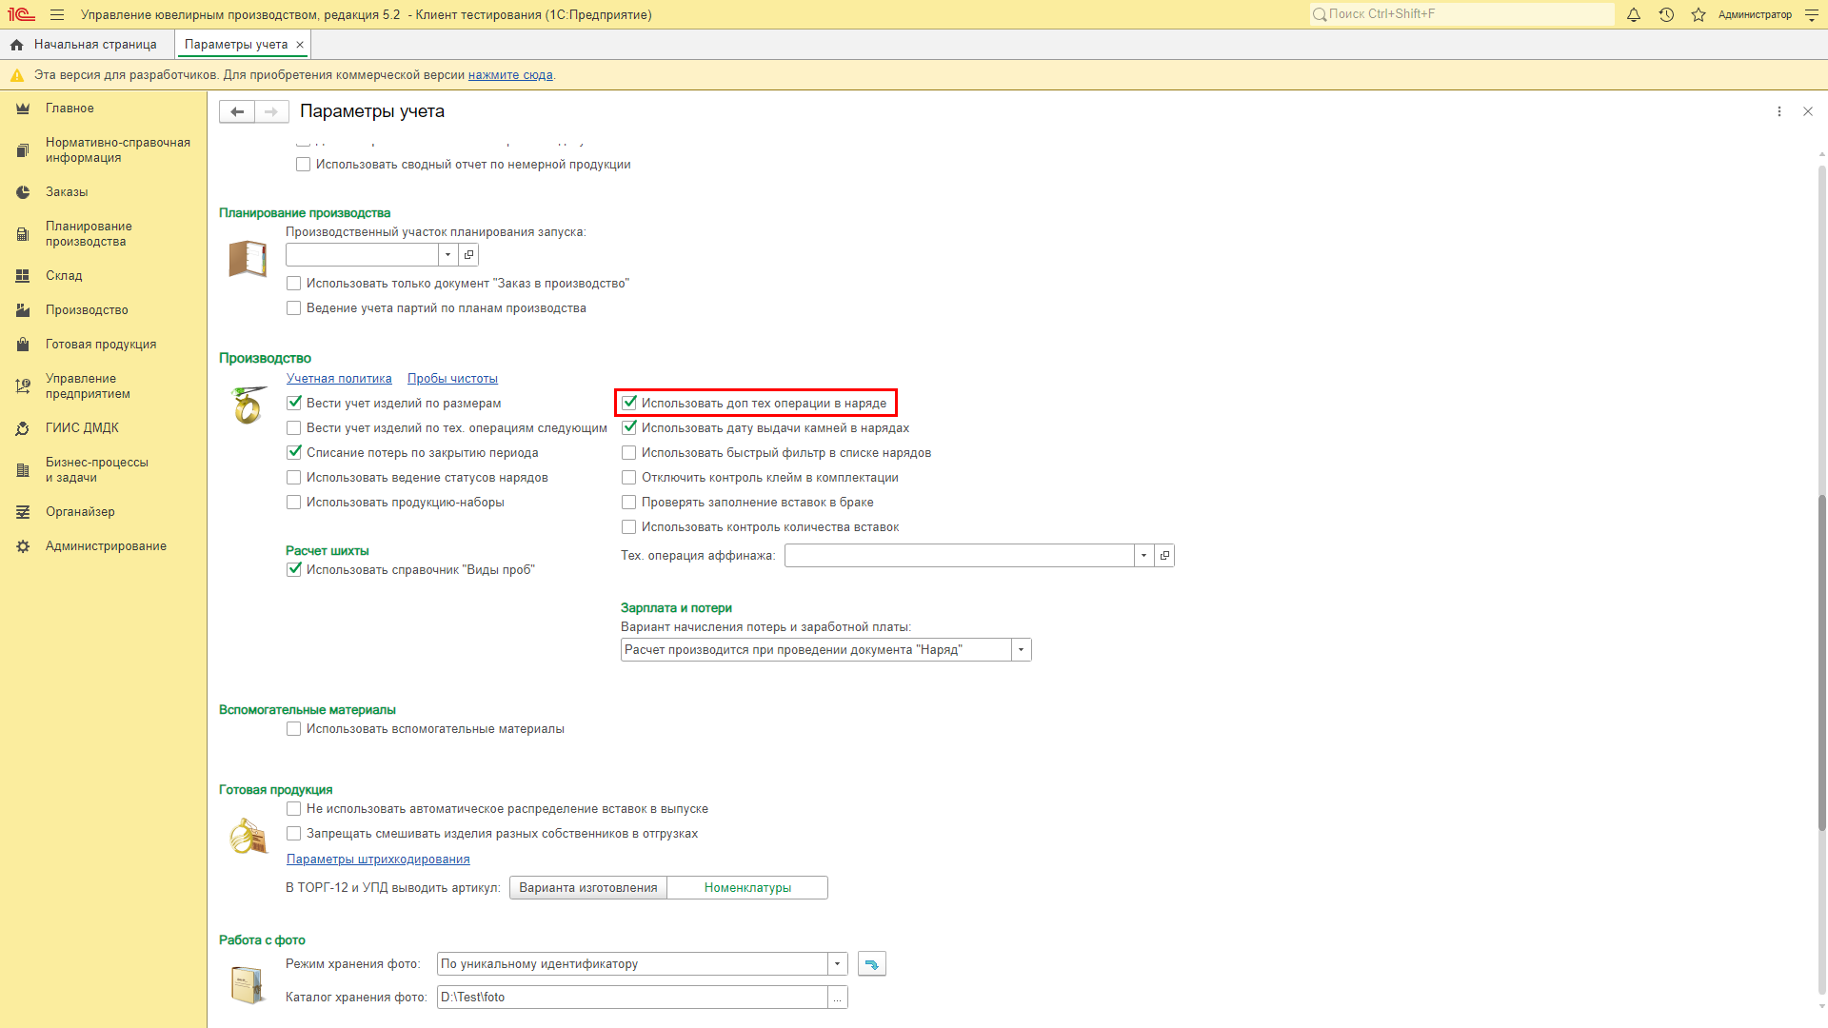Click the 1C logo icon
The image size is (1828, 1028).
click(21, 14)
